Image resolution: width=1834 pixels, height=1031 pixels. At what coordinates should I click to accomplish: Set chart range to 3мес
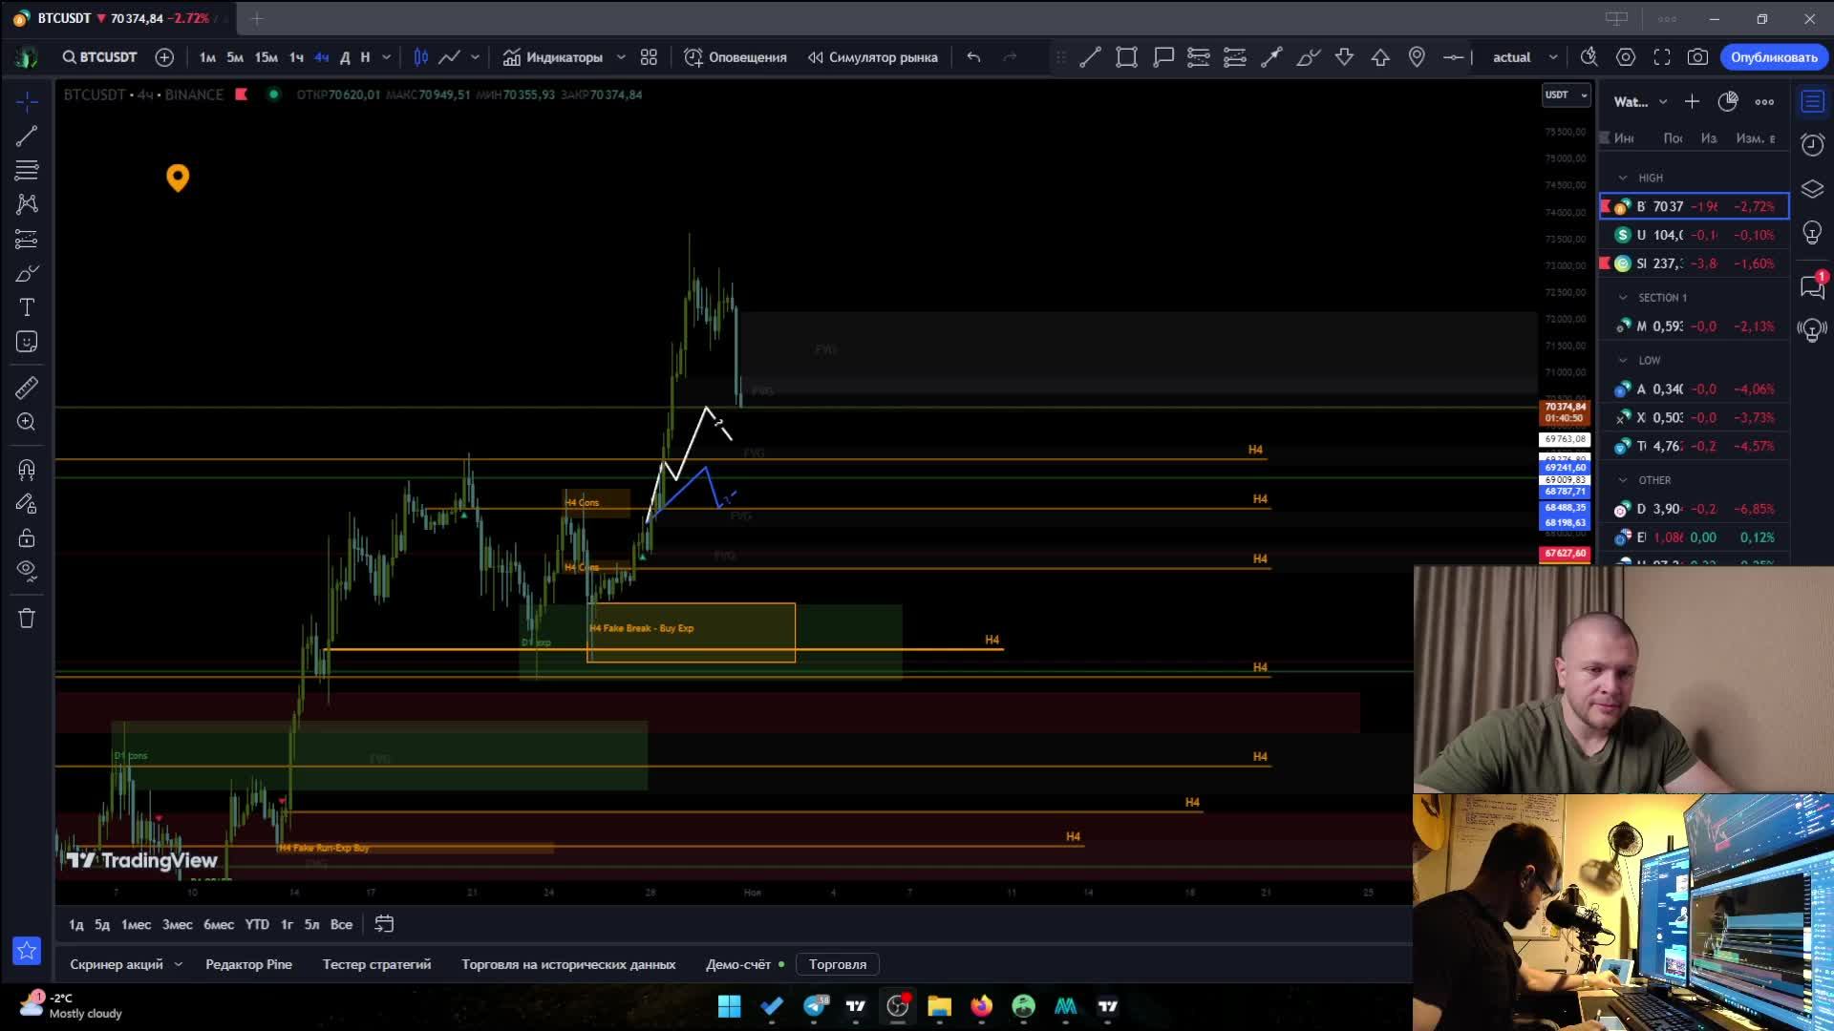177,924
